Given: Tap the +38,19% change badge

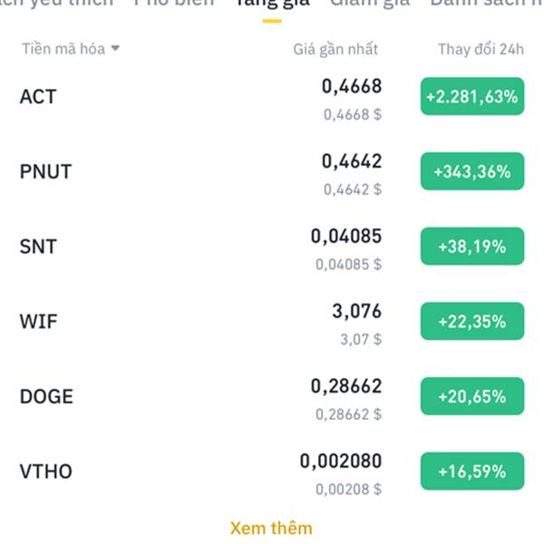Looking at the screenshot, I should pyautogui.click(x=472, y=247).
